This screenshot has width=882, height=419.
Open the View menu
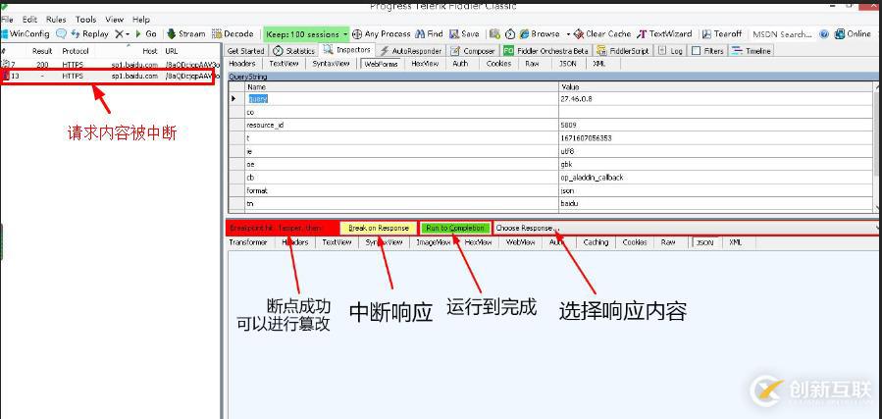[x=114, y=19]
